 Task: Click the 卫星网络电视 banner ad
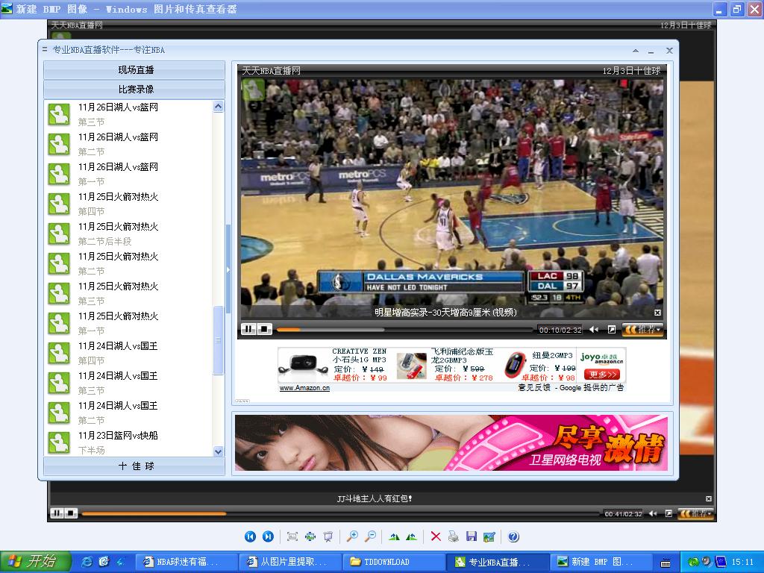[x=451, y=442]
